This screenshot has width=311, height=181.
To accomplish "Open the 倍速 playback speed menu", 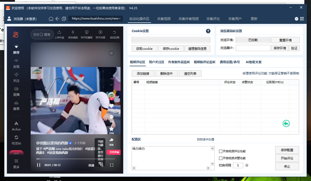I will coord(91,165).
